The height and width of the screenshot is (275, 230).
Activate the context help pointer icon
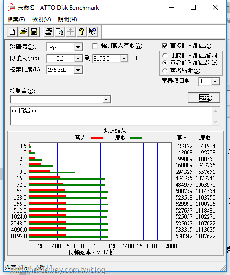click(x=93, y=32)
